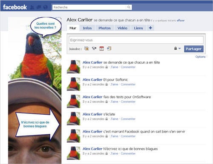Like the 's'éclate' post

(114, 119)
